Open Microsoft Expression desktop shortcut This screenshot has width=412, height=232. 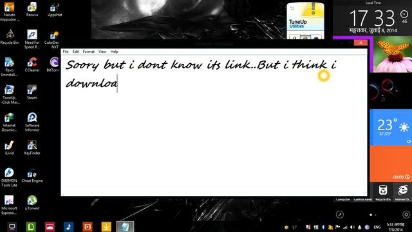(x=9, y=205)
